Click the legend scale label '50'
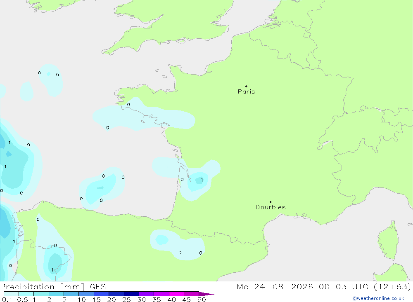The image size is (413, 302). click(x=202, y=300)
